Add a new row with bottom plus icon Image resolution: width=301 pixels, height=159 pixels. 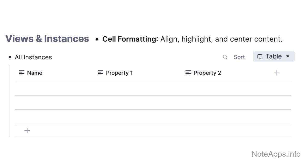(x=27, y=130)
